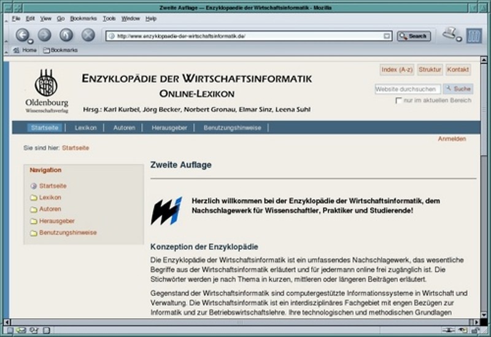491x337 pixels.
Task: Open the Print toolbar icon
Action: point(449,33)
